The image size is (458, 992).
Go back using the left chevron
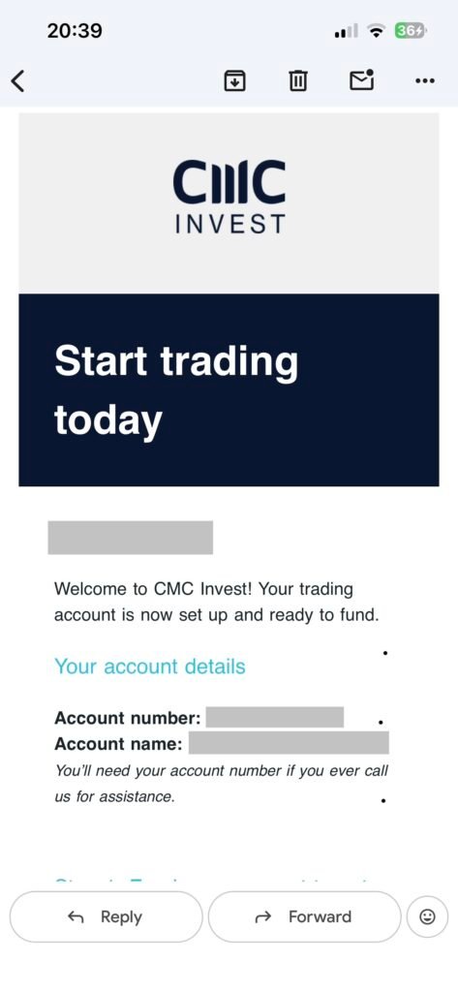tap(18, 80)
